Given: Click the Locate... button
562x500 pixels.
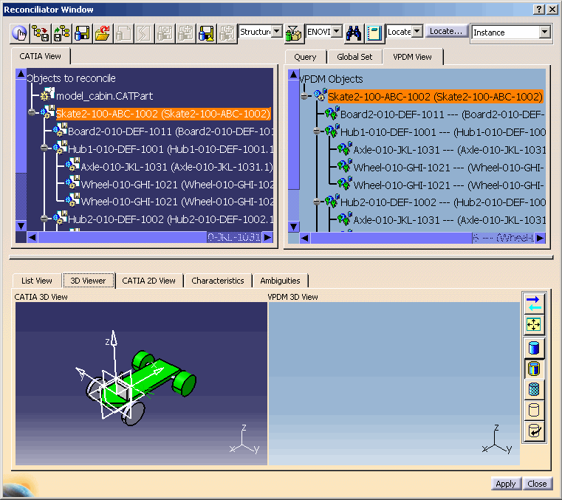Looking at the screenshot, I should click(445, 32).
